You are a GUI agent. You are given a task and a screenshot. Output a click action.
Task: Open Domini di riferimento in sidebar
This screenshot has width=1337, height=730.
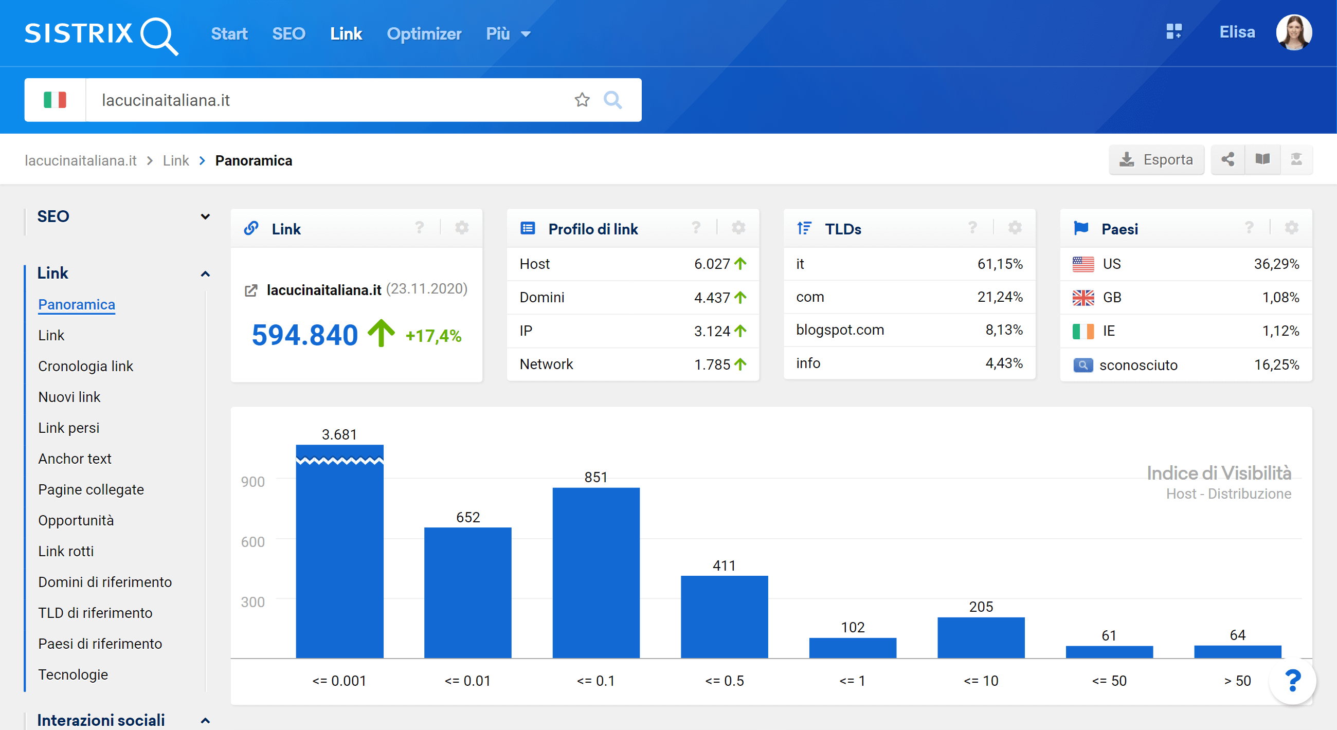(105, 582)
